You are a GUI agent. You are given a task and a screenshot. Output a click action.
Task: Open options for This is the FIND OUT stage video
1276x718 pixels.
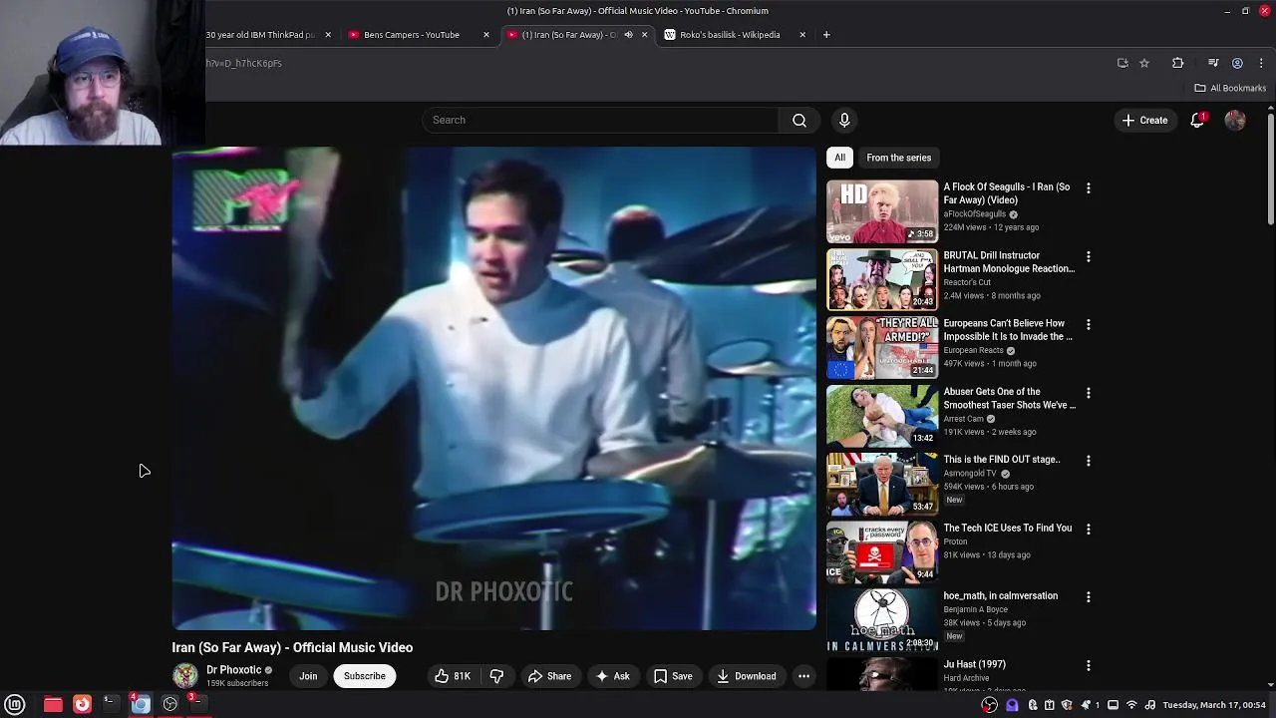pyautogui.click(x=1088, y=461)
